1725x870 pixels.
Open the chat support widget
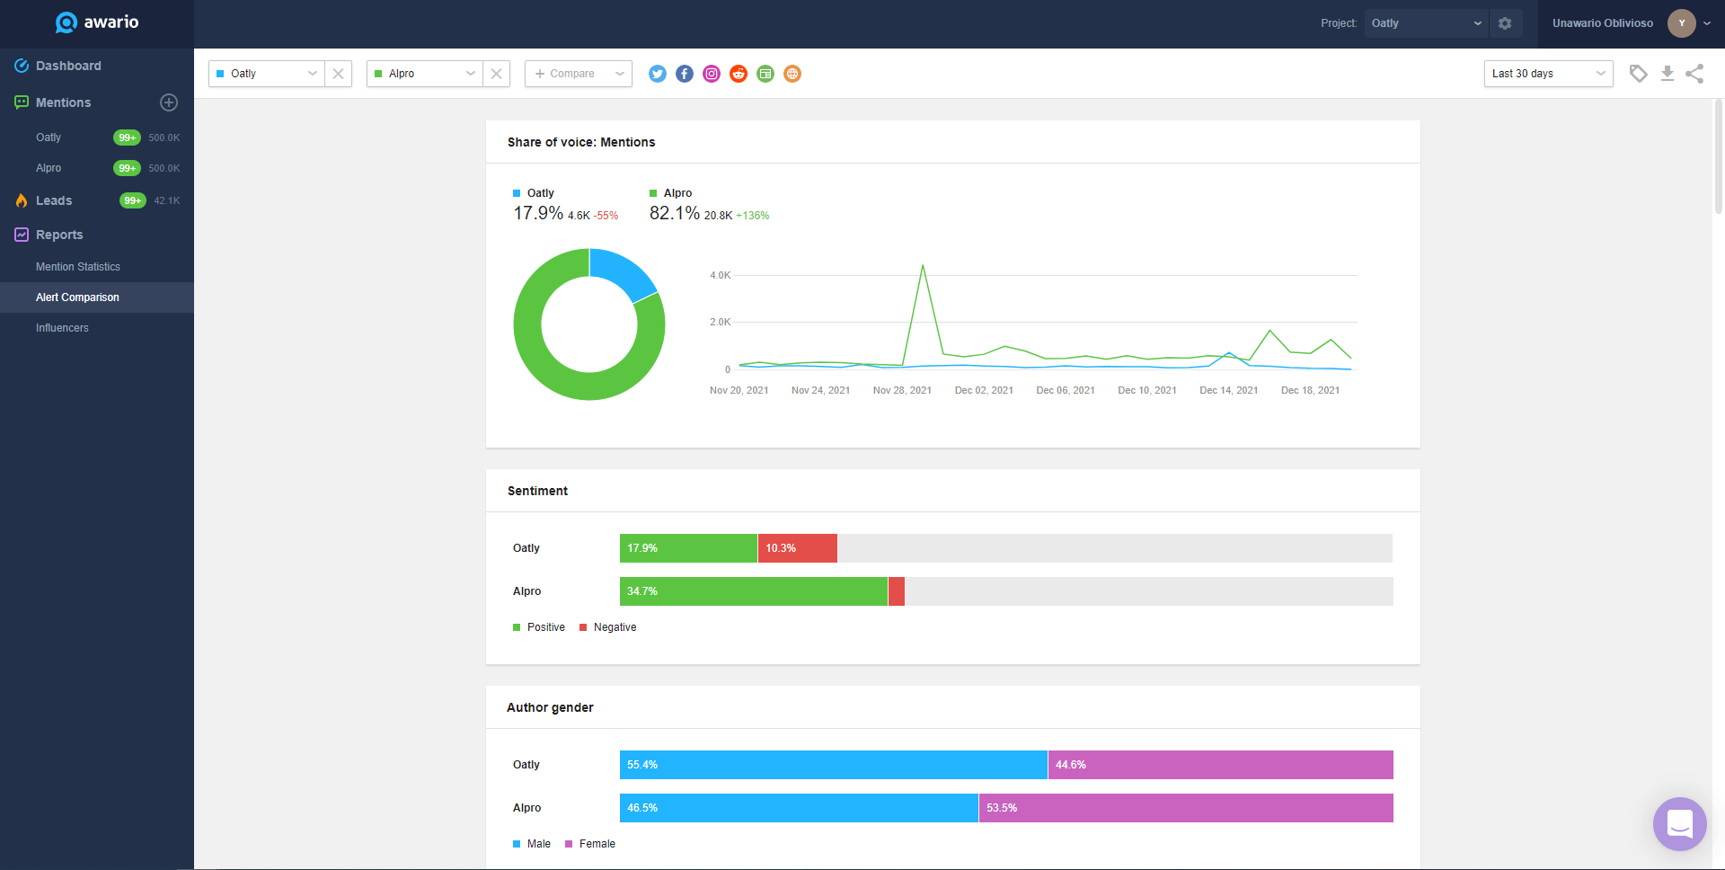1680,824
